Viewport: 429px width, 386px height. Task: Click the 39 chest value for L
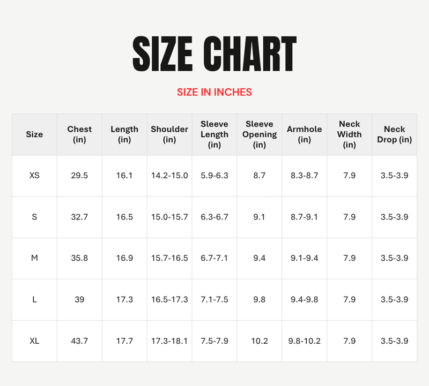[79, 300]
